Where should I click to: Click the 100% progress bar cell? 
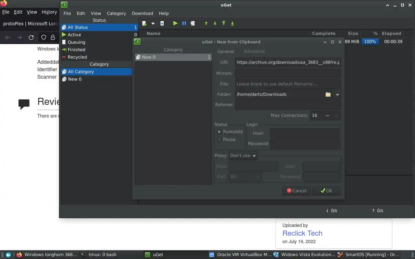(x=370, y=42)
